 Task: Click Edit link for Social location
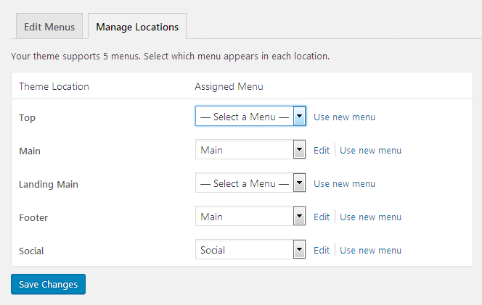[x=322, y=250]
